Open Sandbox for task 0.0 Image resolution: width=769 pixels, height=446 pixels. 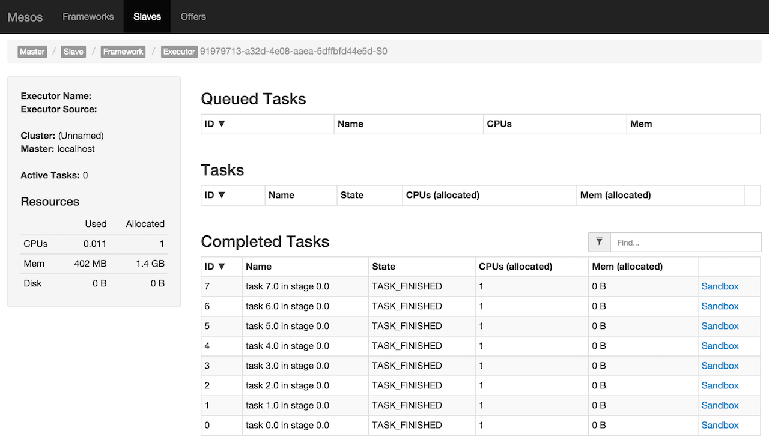720,425
